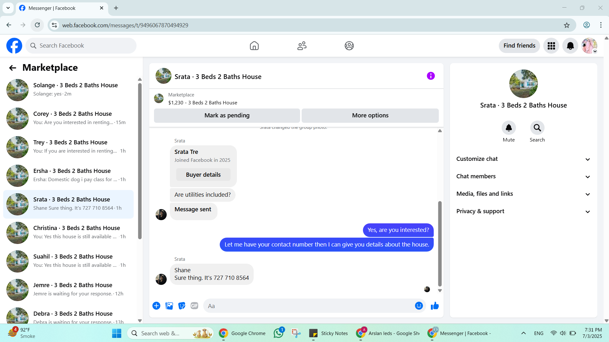The width and height of the screenshot is (609, 342).
Task: Open Chrome tab search dropdown
Action: [8, 8]
